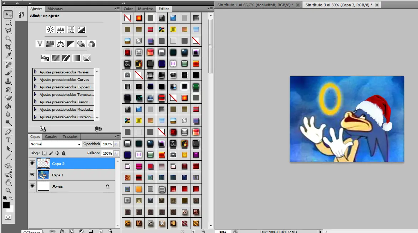The height and width of the screenshot is (233, 418).
Task: Select the Crop tool
Action: [8, 47]
